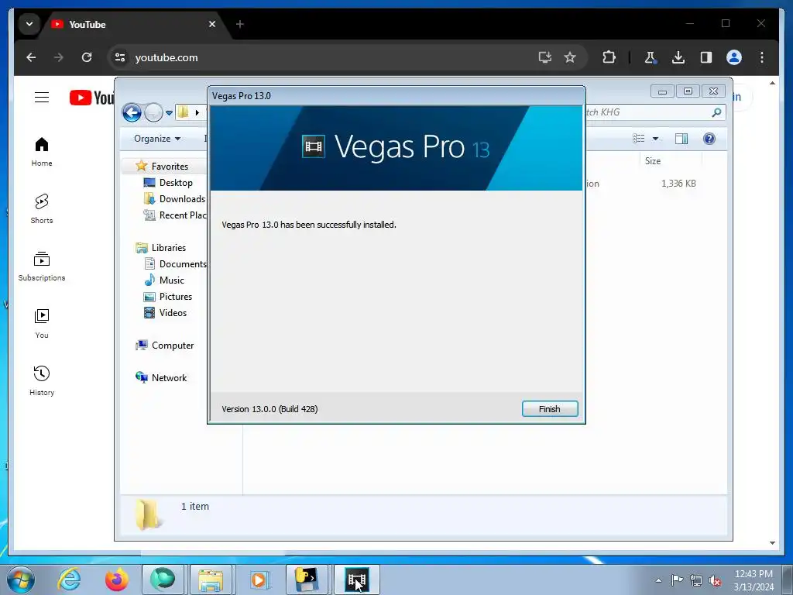
Task: Open Organize dropdown in Explorer
Action: (156, 139)
